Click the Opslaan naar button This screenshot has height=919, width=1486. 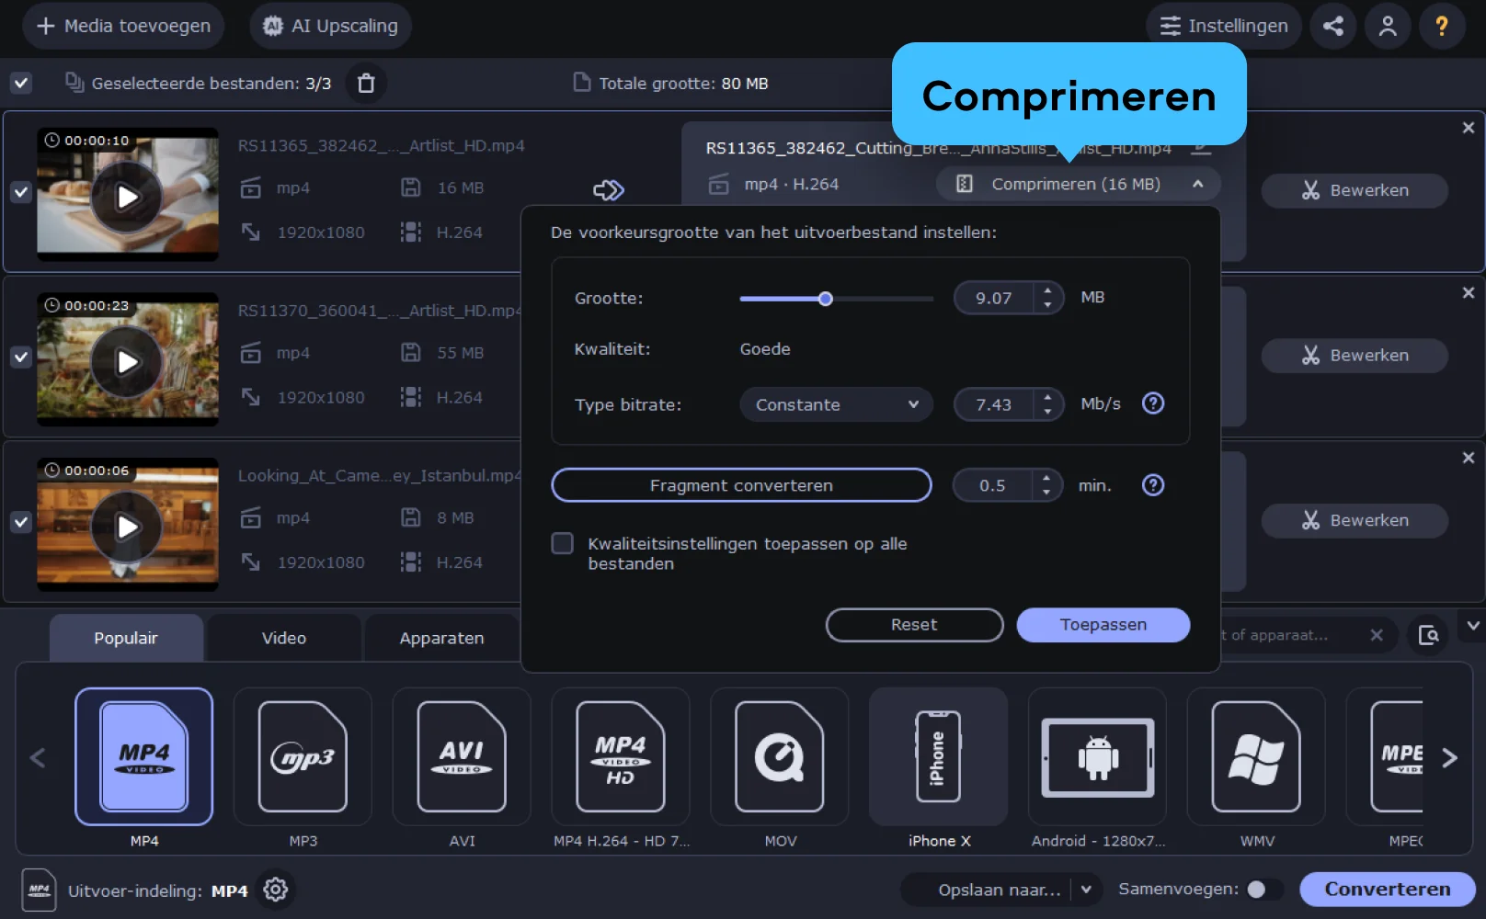tap(999, 889)
